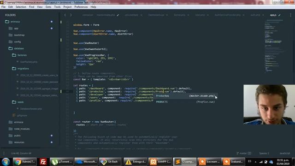
Task: Switch to the master.blade.php tab
Action: 106,15
